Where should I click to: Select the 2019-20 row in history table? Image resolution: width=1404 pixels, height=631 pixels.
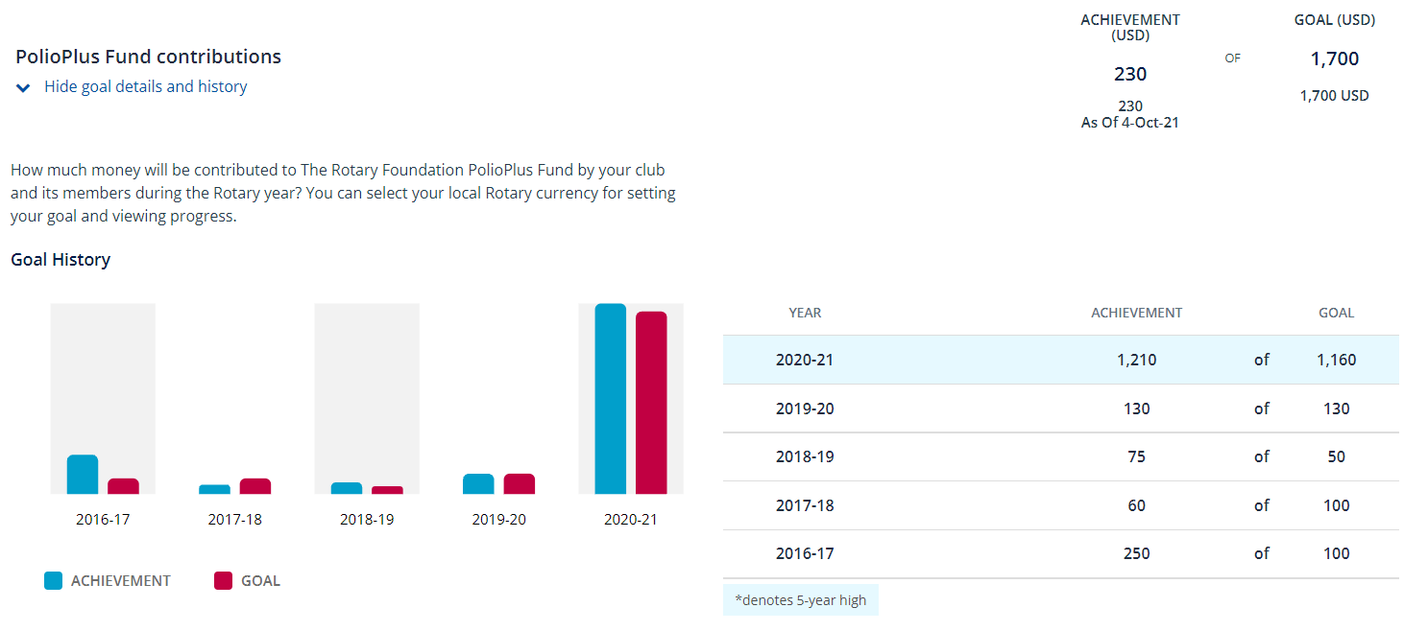(1060, 409)
